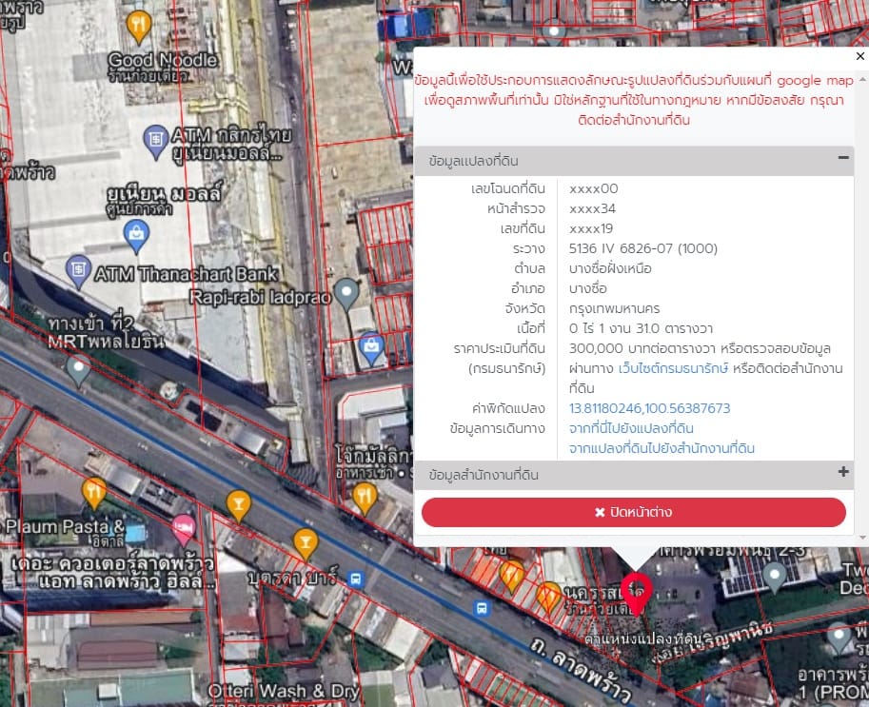Image resolution: width=869 pixels, height=707 pixels.
Task: Click the red ปิดหน้าต่าง button
Action: [634, 512]
